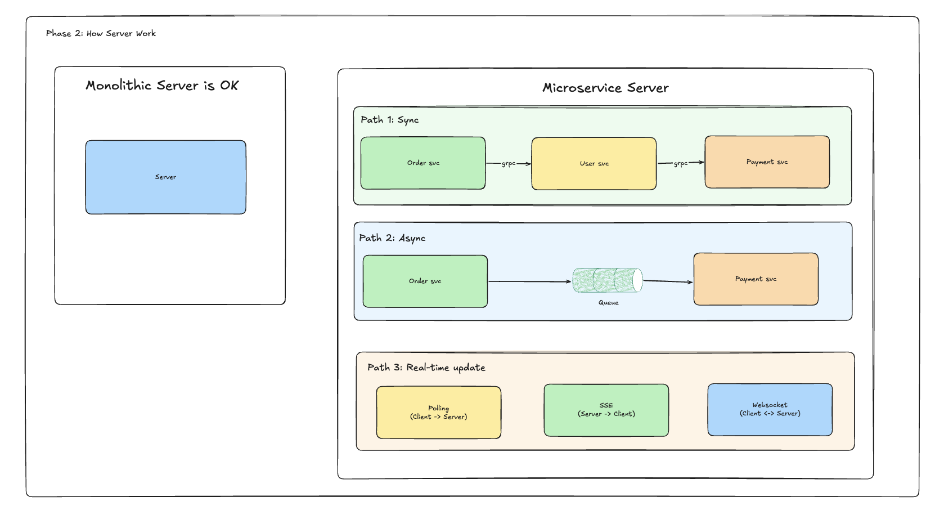Click the grpc label between Order and User svc

pos(509,164)
